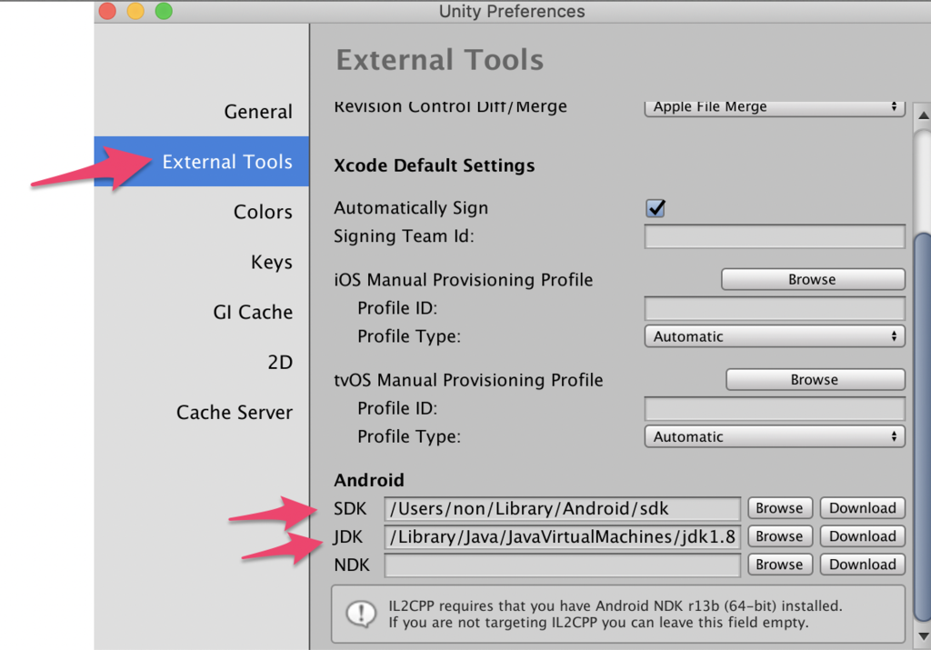Viewport: 931px width, 650px height.
Task: Zoom the Unity Preferences window
Action: pyautogui.click(x=164, y=11)
